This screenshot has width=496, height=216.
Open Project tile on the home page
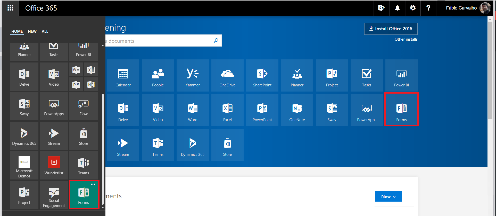(332, 75)
